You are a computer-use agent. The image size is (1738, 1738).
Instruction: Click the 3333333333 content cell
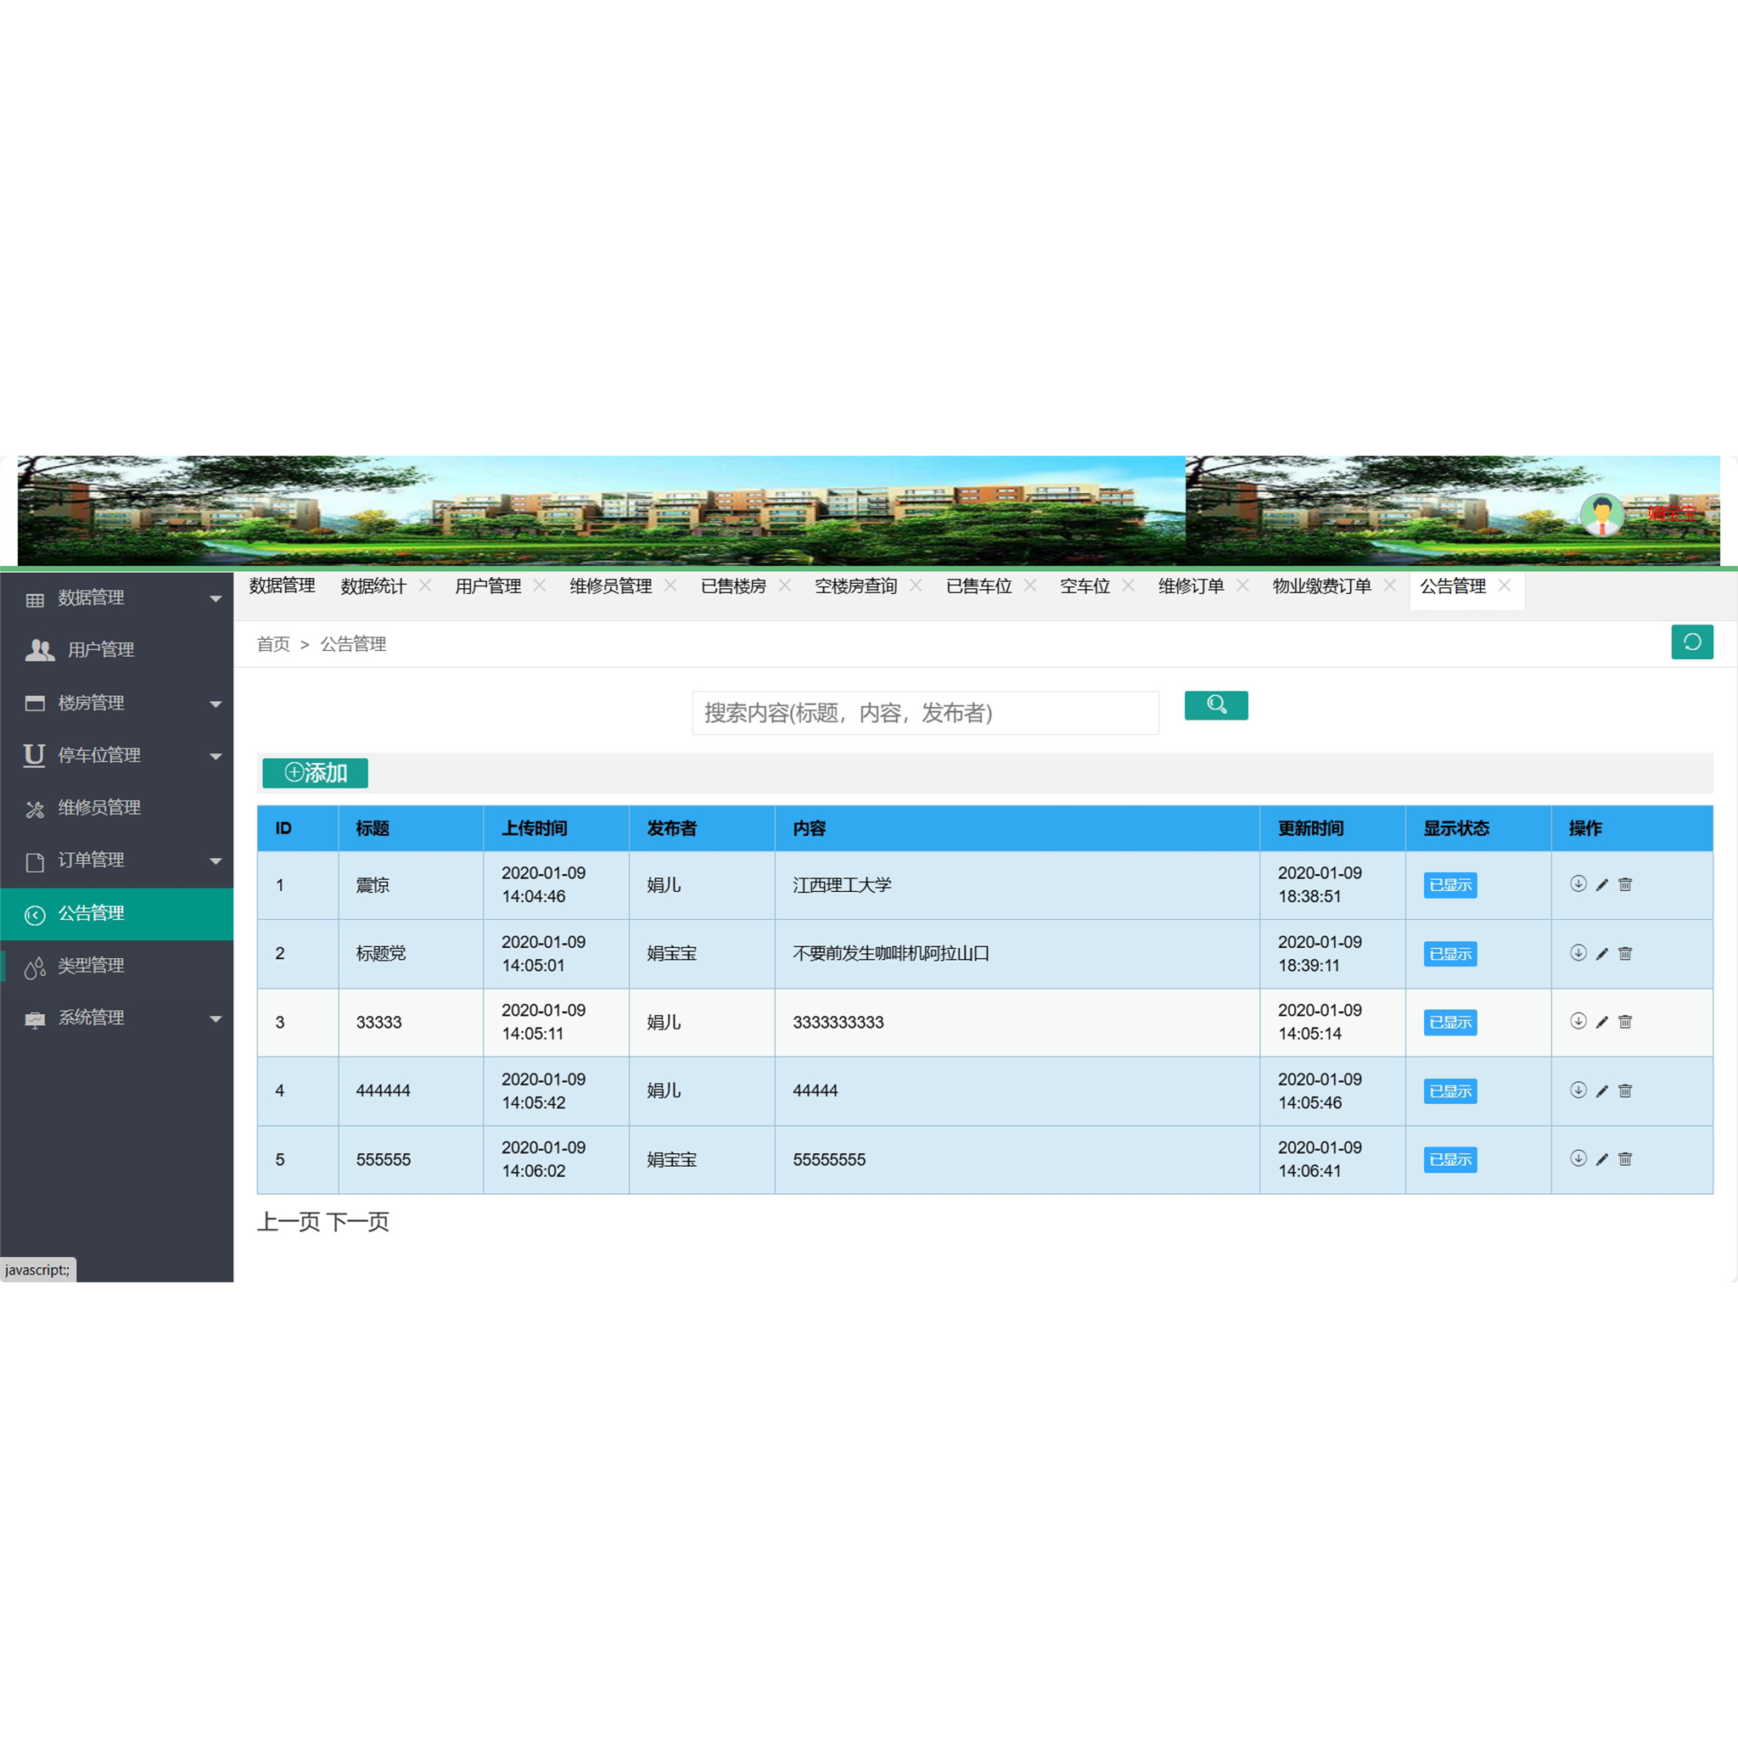click(x=1017, y=1023)
